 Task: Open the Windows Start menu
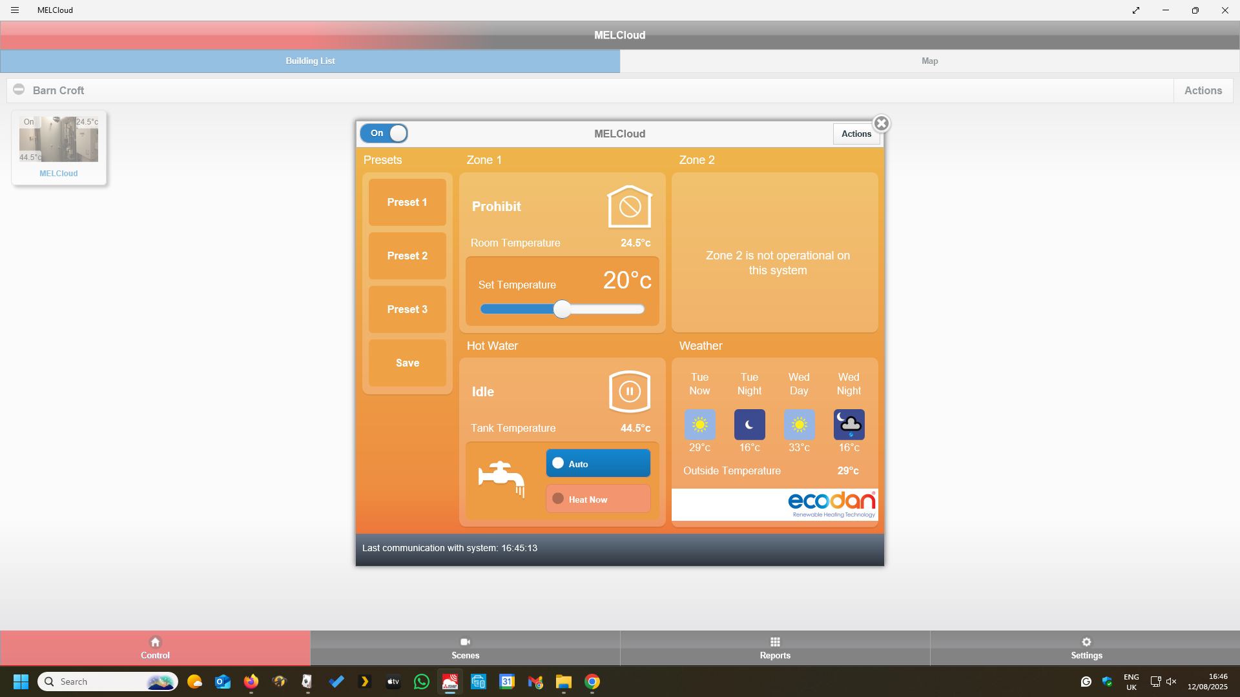point(21,682)
